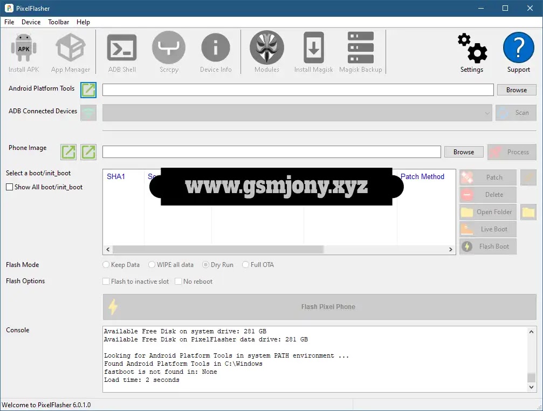Click the PixelFlasher app icon in the title bar
Viewport: 543px width, 411px height.
click(9, 8)
